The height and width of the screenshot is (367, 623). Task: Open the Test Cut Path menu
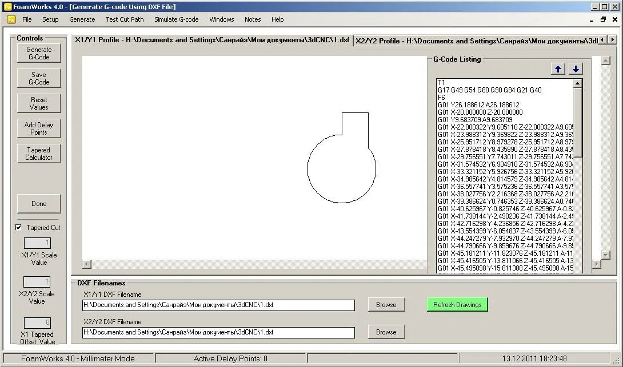coord(125,19)
